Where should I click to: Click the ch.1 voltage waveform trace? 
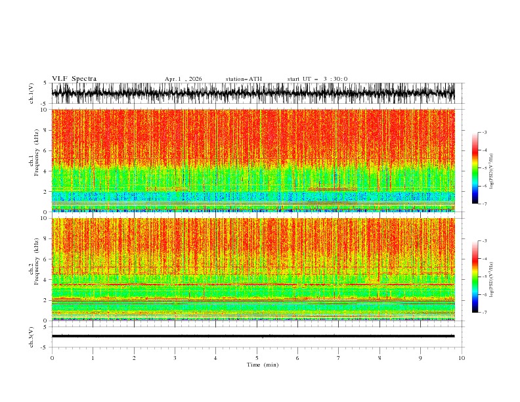click(x=253, y=93)
